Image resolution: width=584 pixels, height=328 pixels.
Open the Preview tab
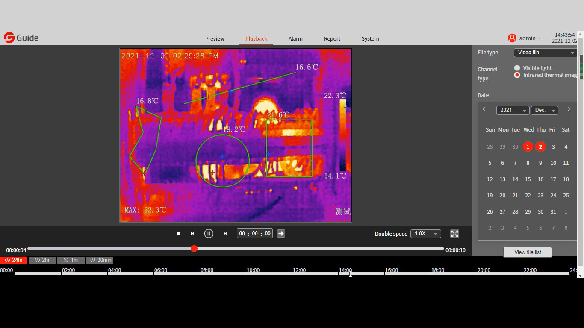215,38
